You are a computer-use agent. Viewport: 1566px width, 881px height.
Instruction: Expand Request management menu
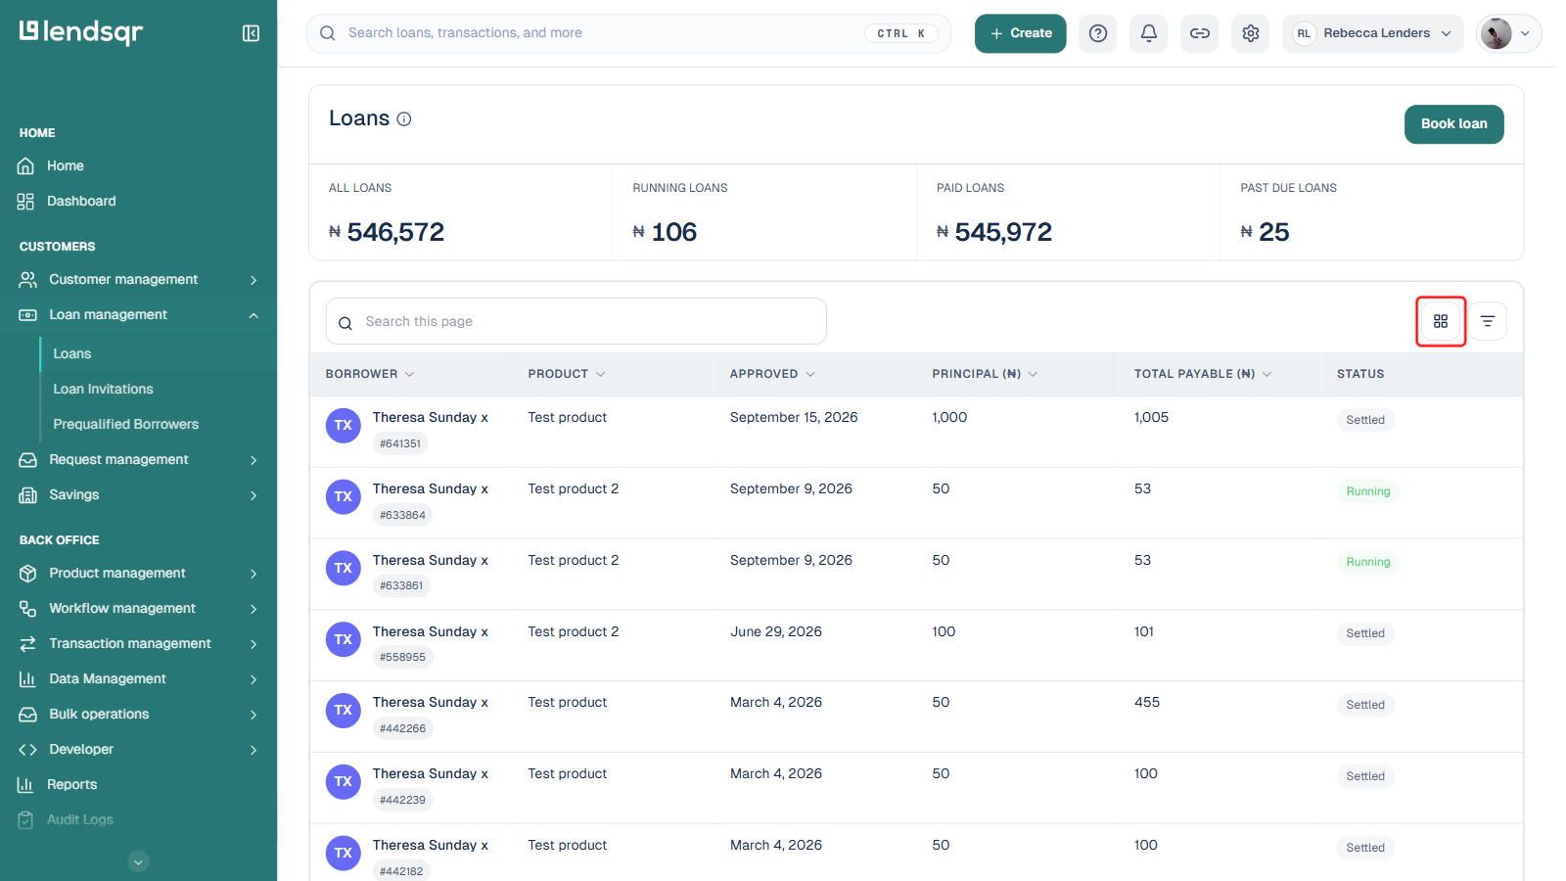(x=138, y=460)
